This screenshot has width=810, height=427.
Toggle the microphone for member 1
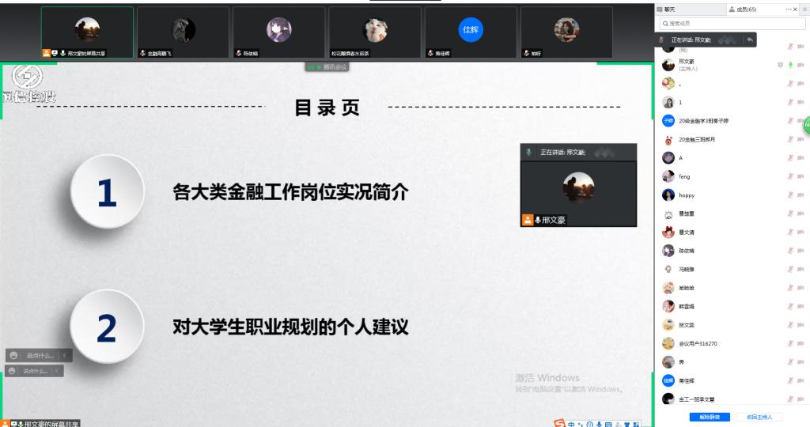point(789,102)
